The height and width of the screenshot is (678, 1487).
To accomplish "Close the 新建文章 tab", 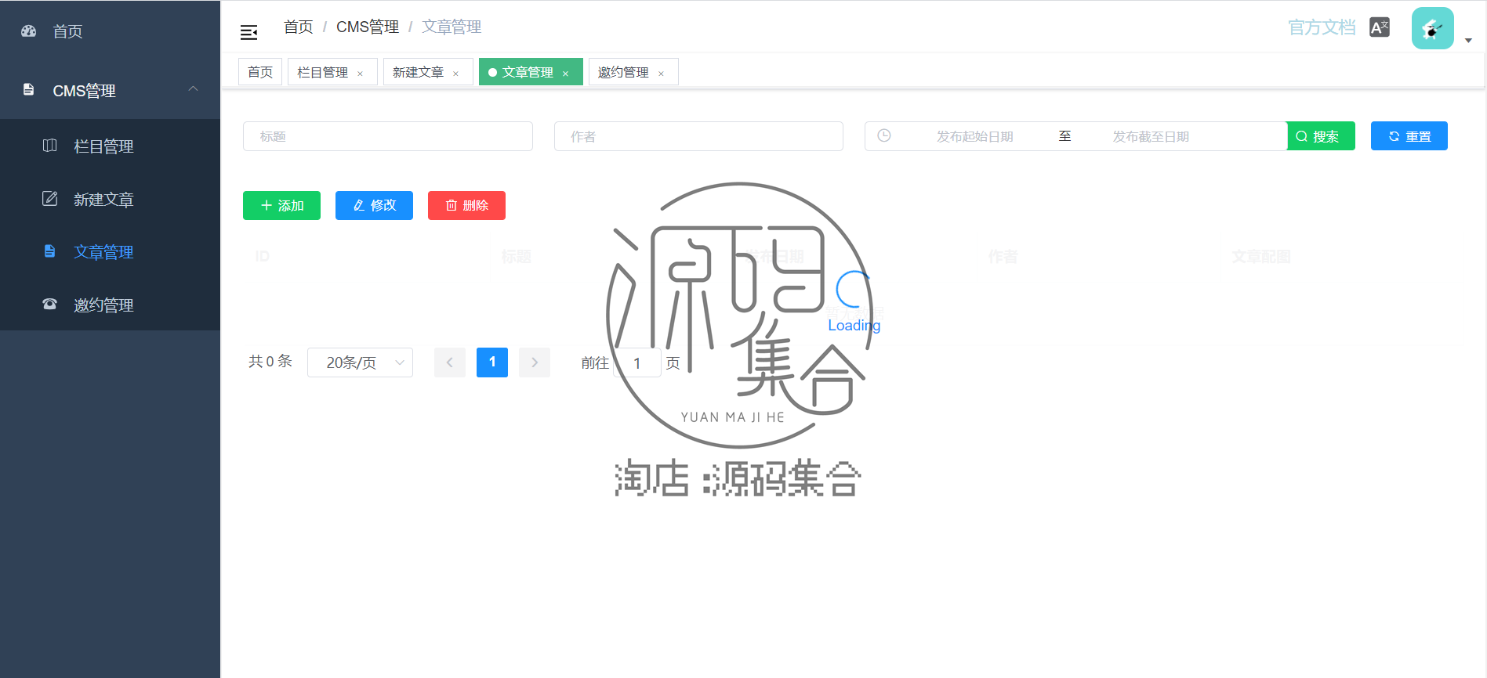I will pyautogui.click(x=456, y=74).
